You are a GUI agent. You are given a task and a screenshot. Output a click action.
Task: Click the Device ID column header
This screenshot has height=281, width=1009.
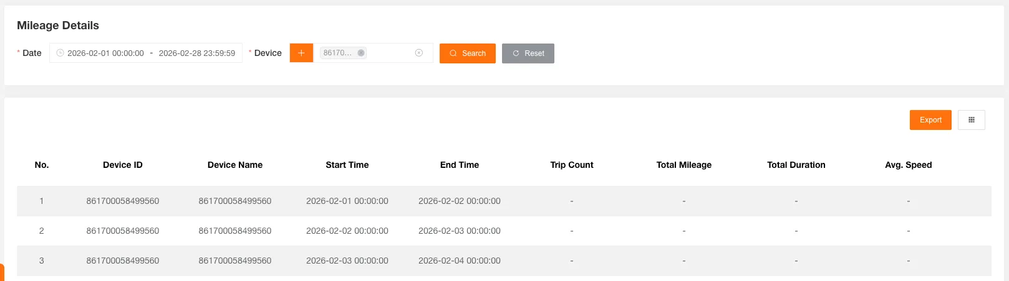(x=123, y=165)
